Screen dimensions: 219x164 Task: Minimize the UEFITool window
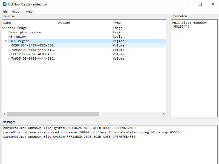[188, 4]
